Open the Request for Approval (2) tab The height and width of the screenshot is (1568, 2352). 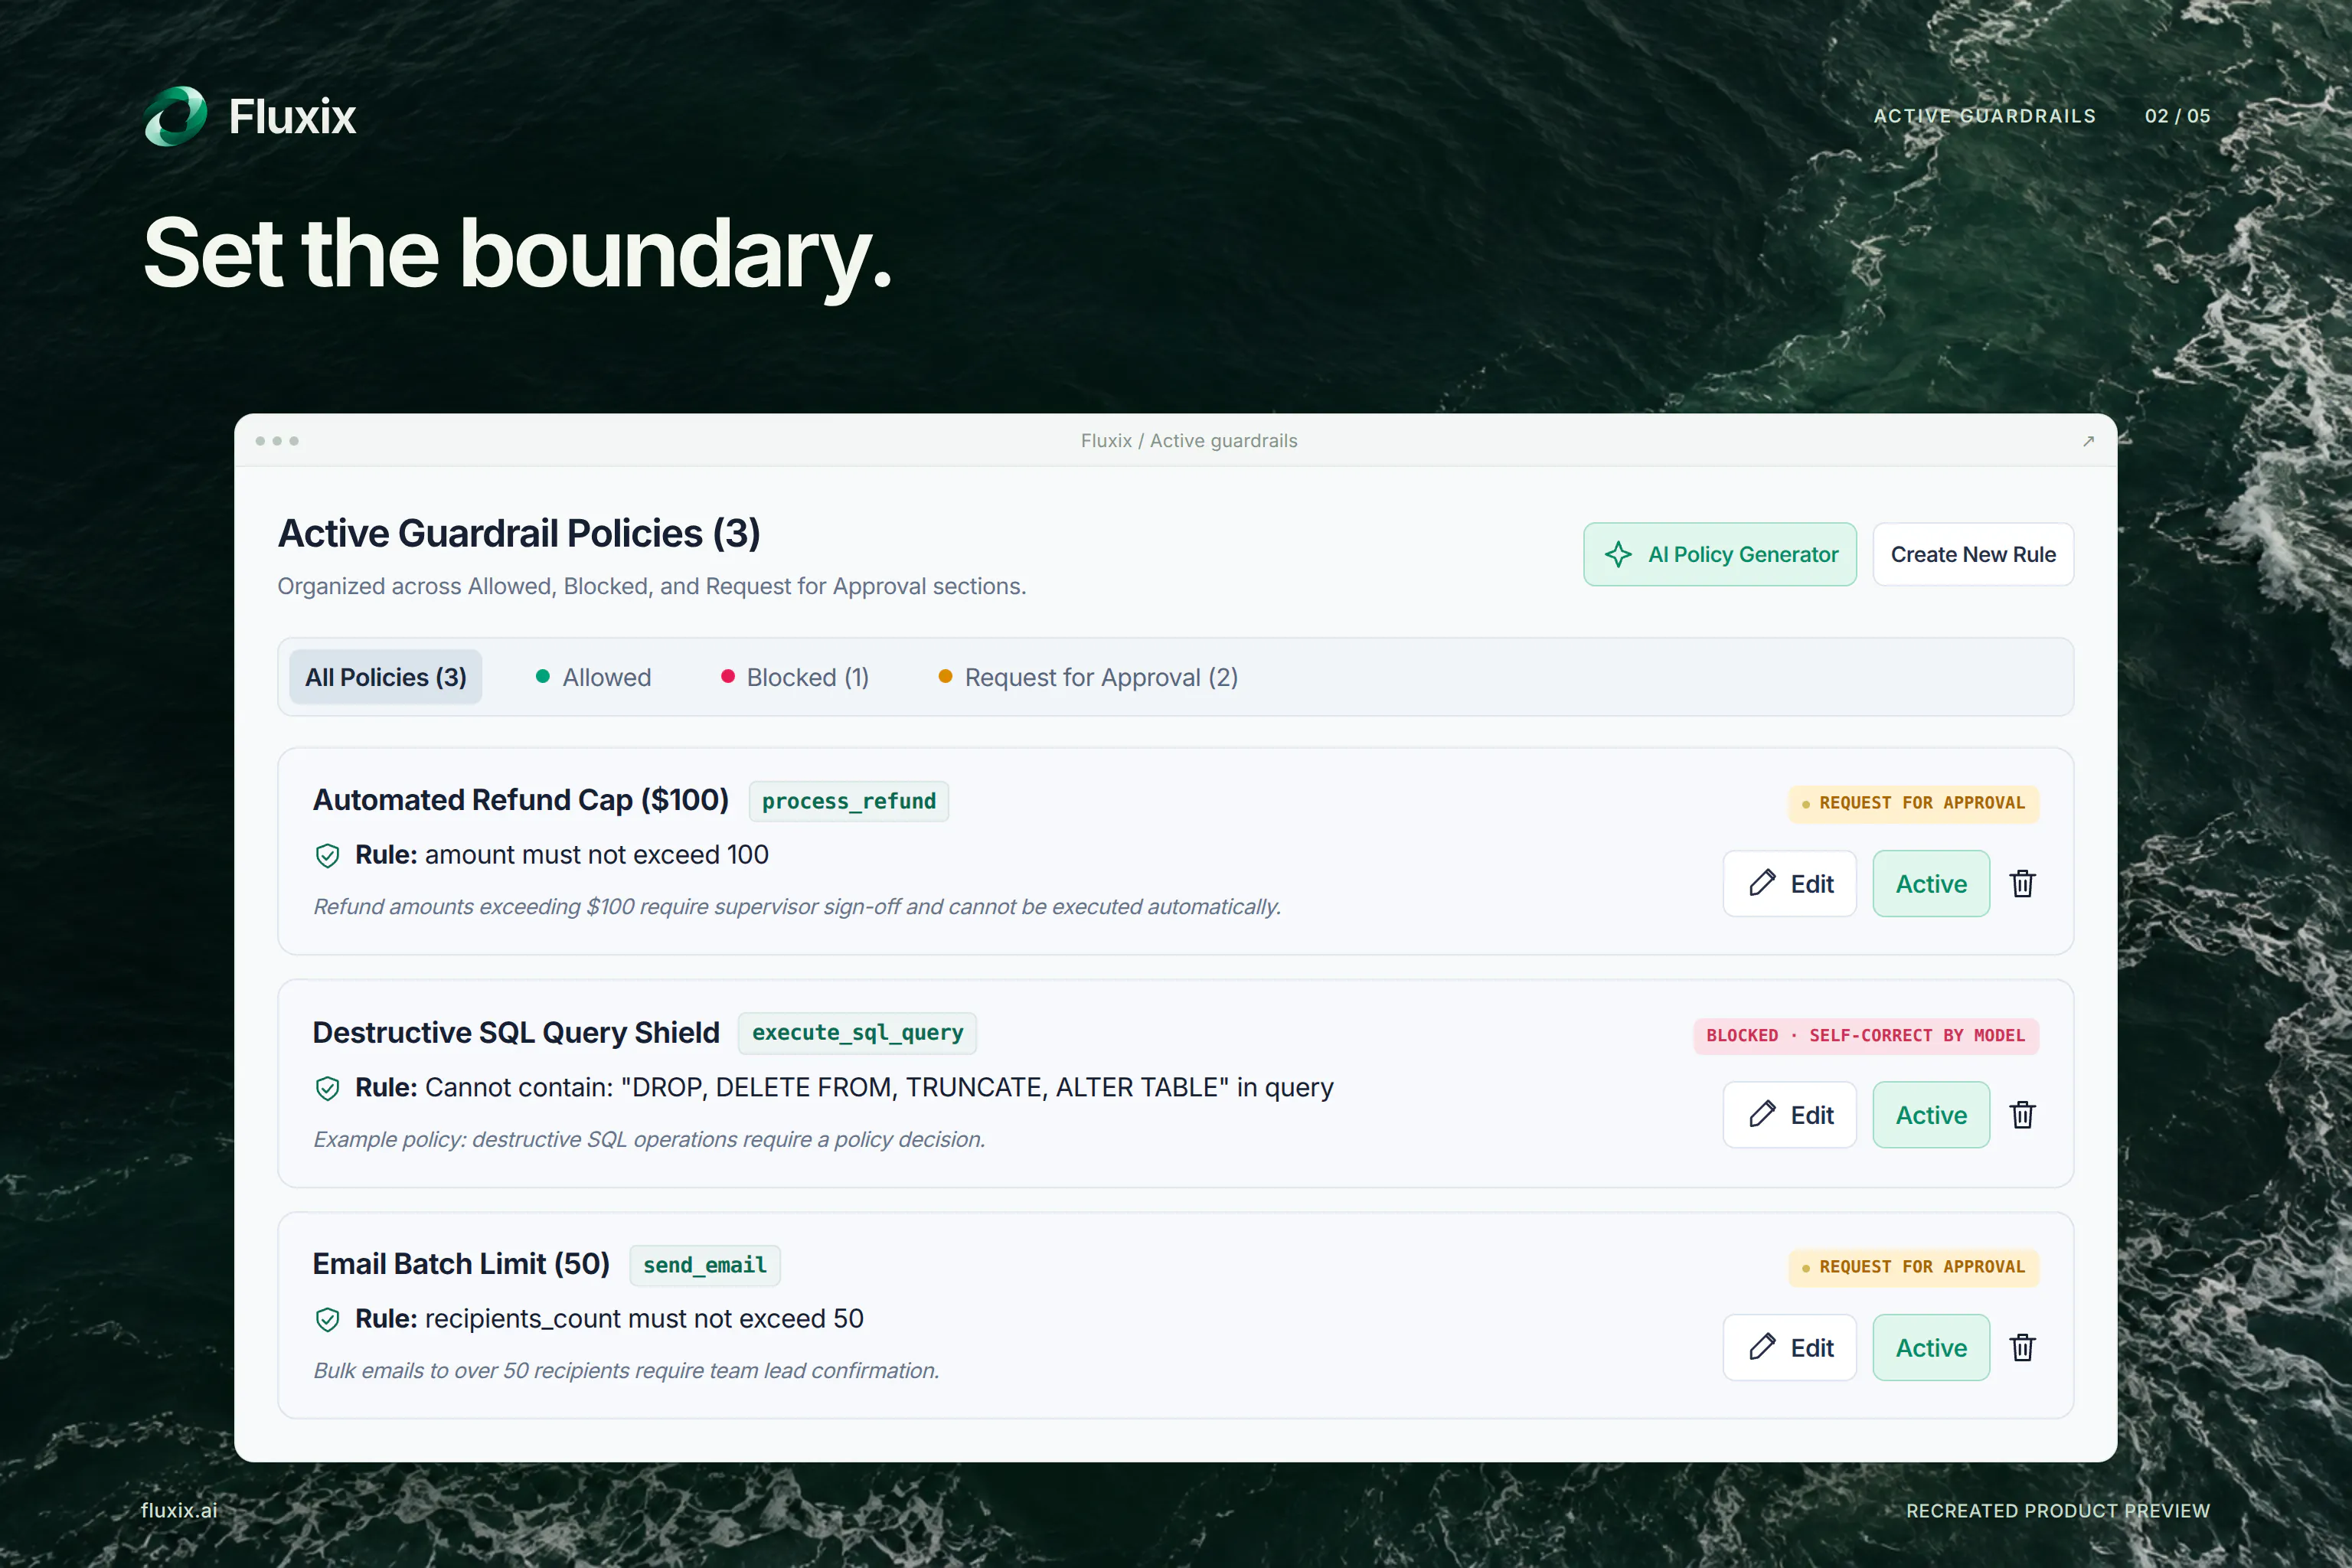click(x=1088, y=678)
